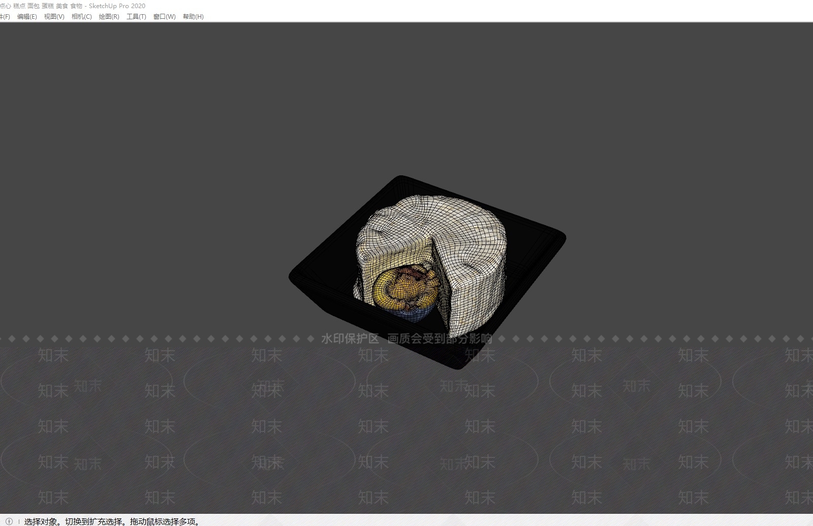Select the tray's right rounded corner
The width and height of the screenshot is (813, 526).
(x=558, y=239)
